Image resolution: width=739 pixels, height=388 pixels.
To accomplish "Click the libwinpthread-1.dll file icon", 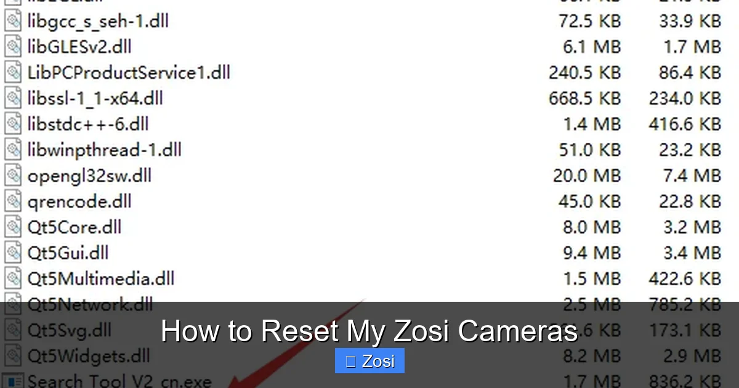I will [x=12, y=150].
